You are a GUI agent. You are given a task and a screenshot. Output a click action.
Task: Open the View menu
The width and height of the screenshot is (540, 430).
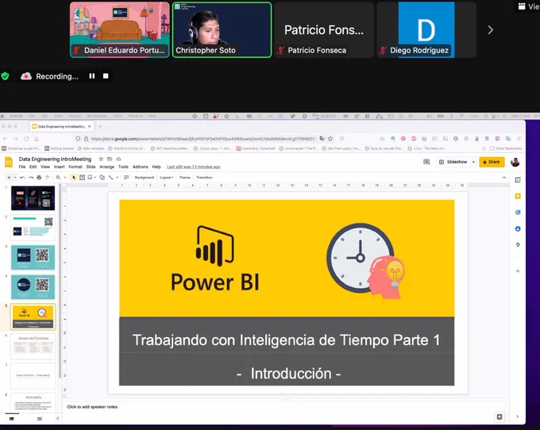(x=45, y=167)
